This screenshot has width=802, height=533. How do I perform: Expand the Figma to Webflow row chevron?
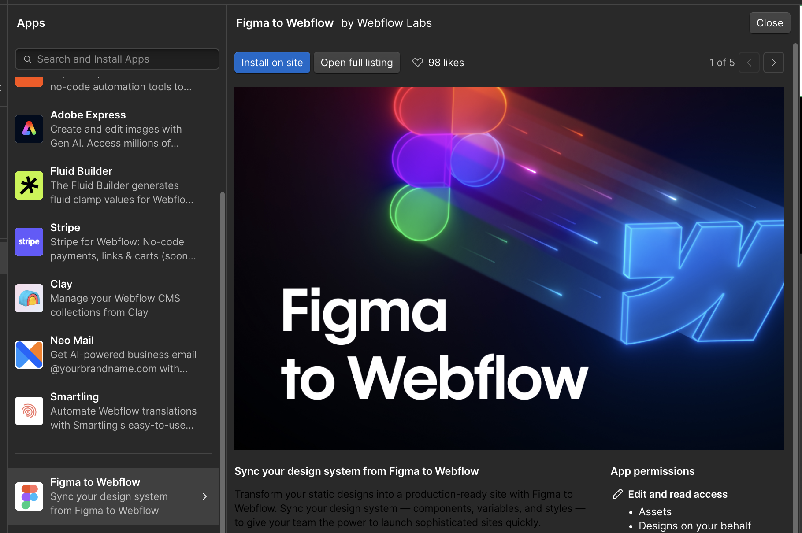(x=204, y=496)
